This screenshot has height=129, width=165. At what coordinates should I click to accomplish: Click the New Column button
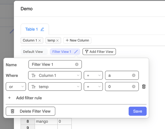77,41
